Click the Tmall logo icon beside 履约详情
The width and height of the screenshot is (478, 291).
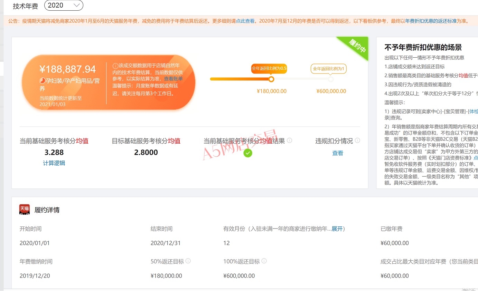[25, 209]
